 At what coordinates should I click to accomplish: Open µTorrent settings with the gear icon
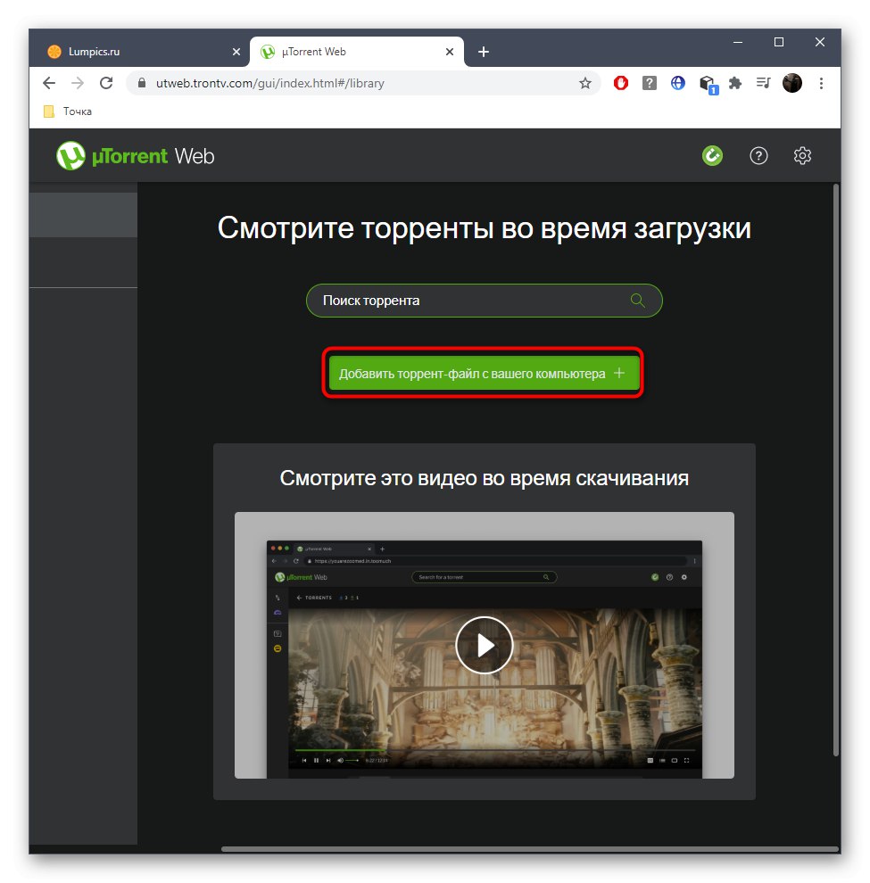pos(802,155)
